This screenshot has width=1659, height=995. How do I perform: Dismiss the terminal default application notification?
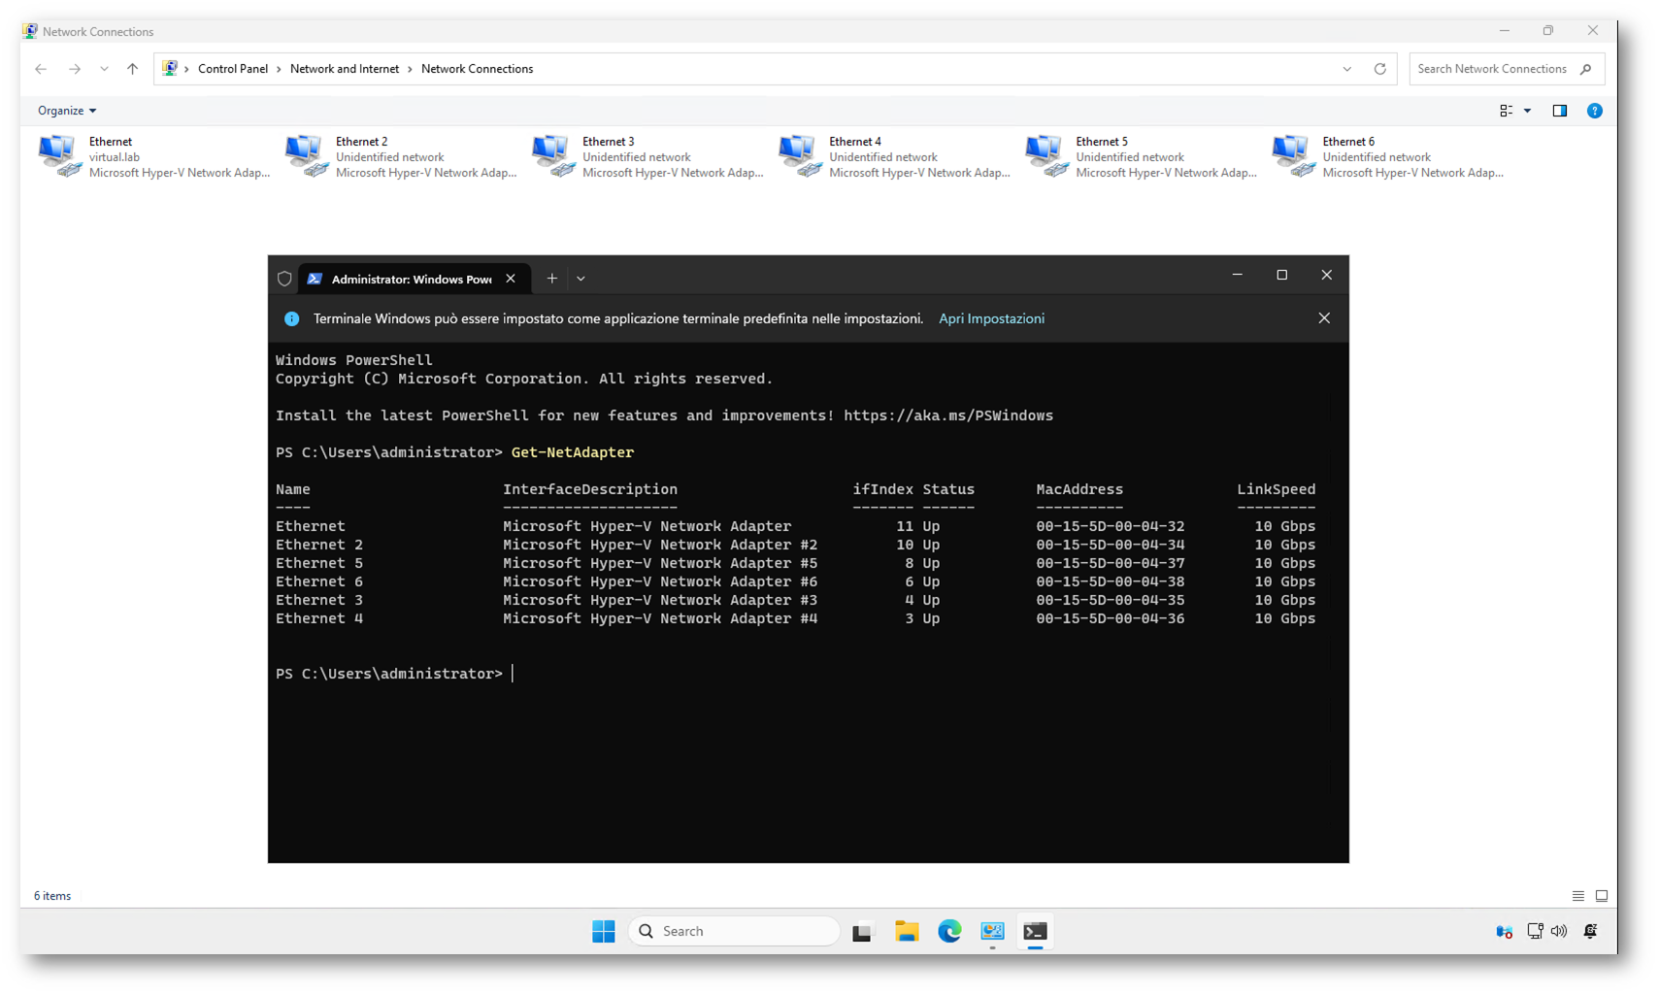pyautogui.click(x=1323, y=318)
